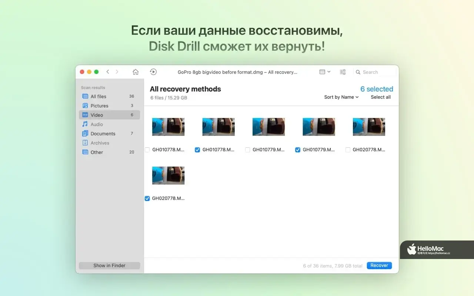Click the blue '6 selected' label
This screenshot has width=474, height=296.
pos(377,89)
